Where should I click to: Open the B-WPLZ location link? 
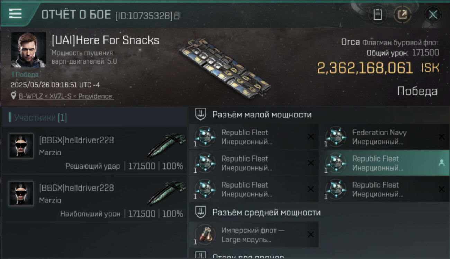point(66,96)
